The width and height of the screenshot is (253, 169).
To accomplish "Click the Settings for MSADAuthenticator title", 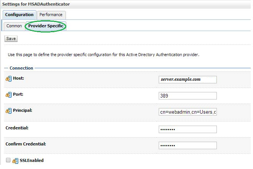I will (36, 4).
